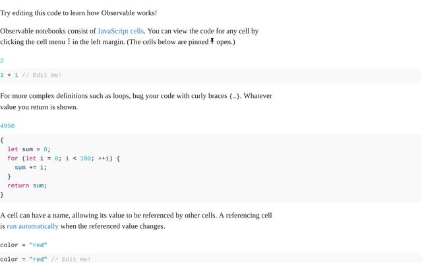Click the final closing brace of the loop cell
Screen dimensions: 422x263
coord(2,195)
